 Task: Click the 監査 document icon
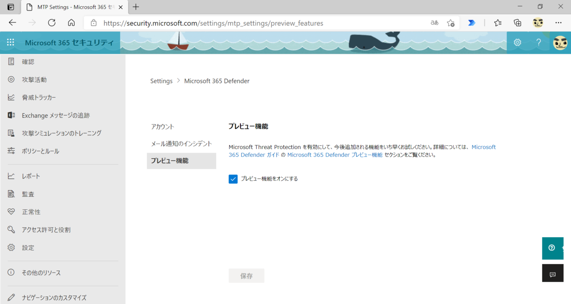[x=11, y=194]
